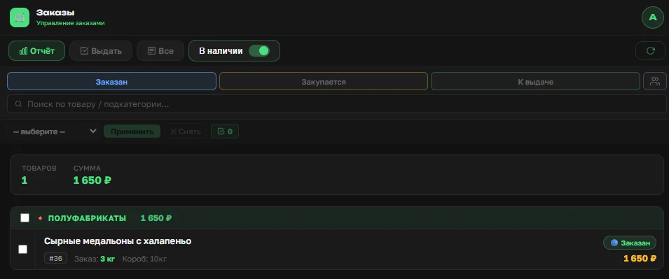
Task: Open the user avatar labeled A
Action: coord(652,17)
